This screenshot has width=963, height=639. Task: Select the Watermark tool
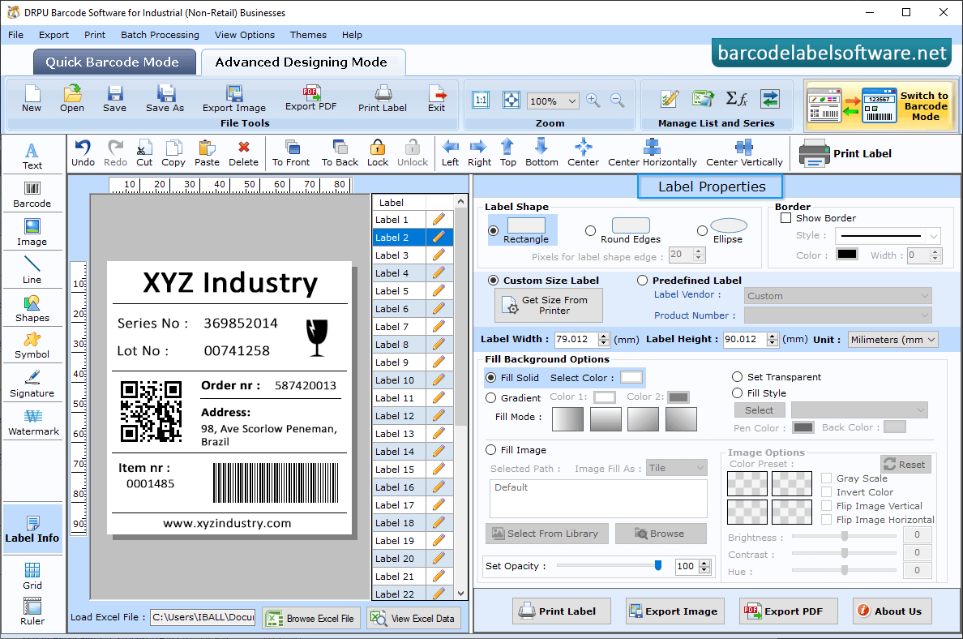coord(33,422)
